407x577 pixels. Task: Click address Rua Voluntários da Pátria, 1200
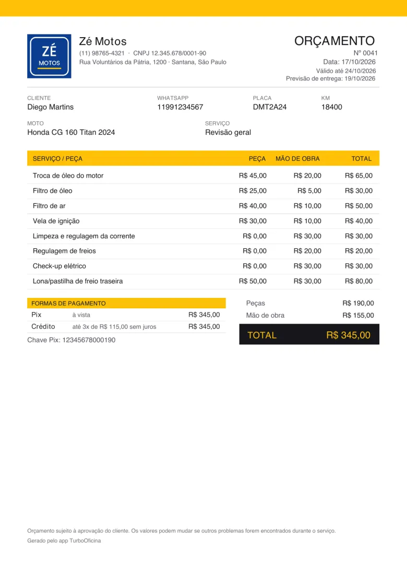tap(123, 62)
